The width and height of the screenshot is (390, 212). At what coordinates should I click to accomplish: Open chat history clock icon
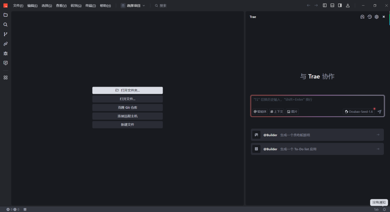369,17
